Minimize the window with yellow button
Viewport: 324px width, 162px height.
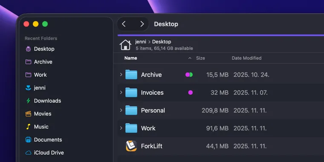(35, 24)
